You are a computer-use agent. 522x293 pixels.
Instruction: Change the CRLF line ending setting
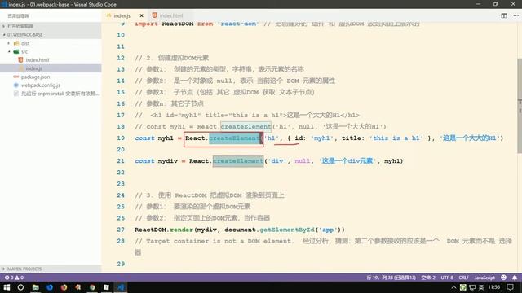(x=464, y=278)
